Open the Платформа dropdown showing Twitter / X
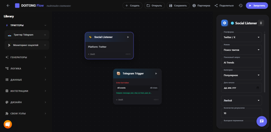Viewport: 271px width, 132px height. click(x=241, y=37)
